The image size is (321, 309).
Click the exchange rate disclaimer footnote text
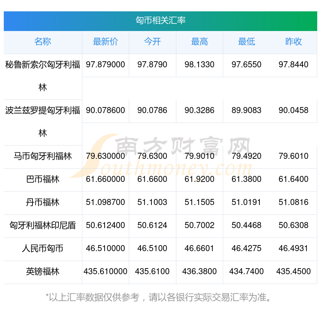(160, 297)
